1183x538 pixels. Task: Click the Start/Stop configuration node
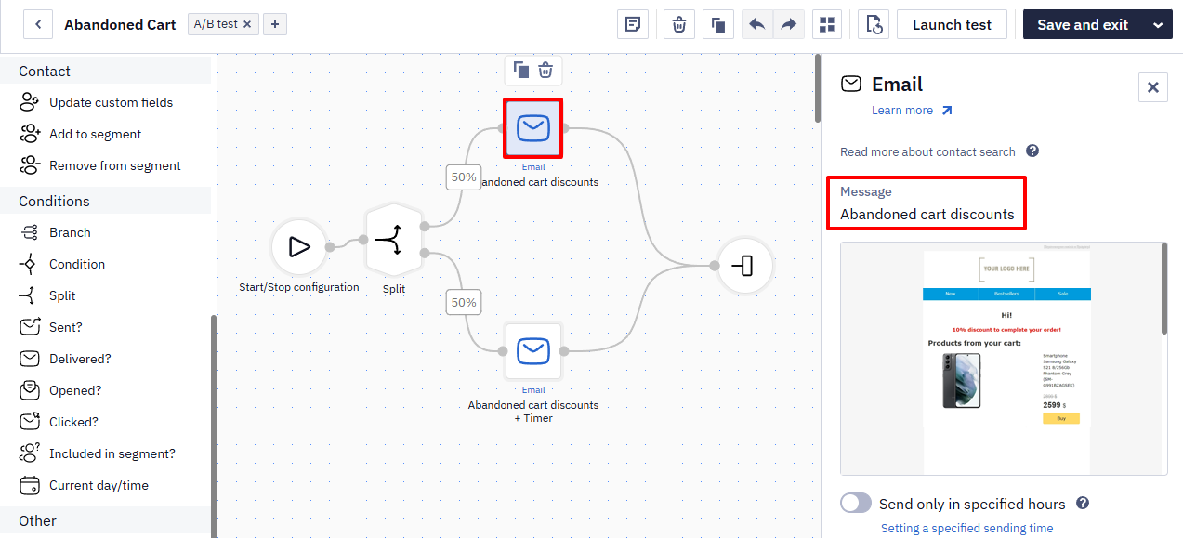pyautogui.click(x=299, y=247)
